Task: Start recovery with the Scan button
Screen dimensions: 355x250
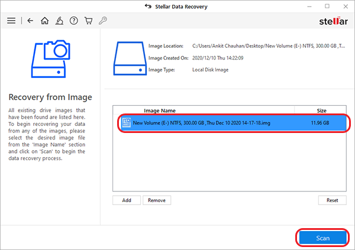Action: [x=322, y=238]
